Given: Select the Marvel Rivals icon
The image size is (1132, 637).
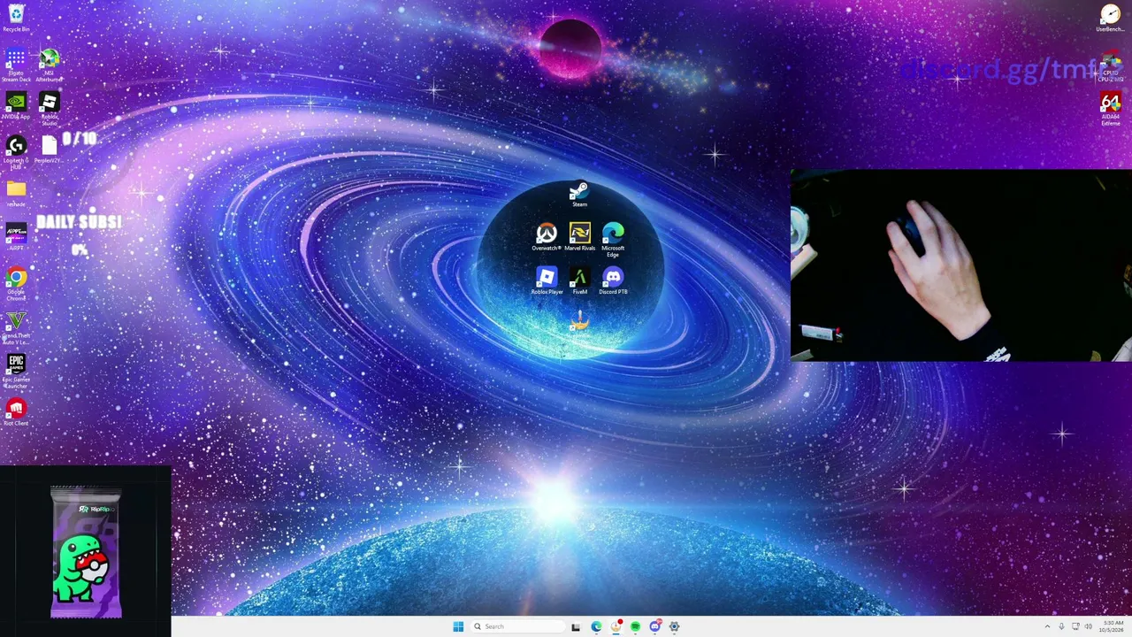Looking at the screenshot, I should (579, 237).
